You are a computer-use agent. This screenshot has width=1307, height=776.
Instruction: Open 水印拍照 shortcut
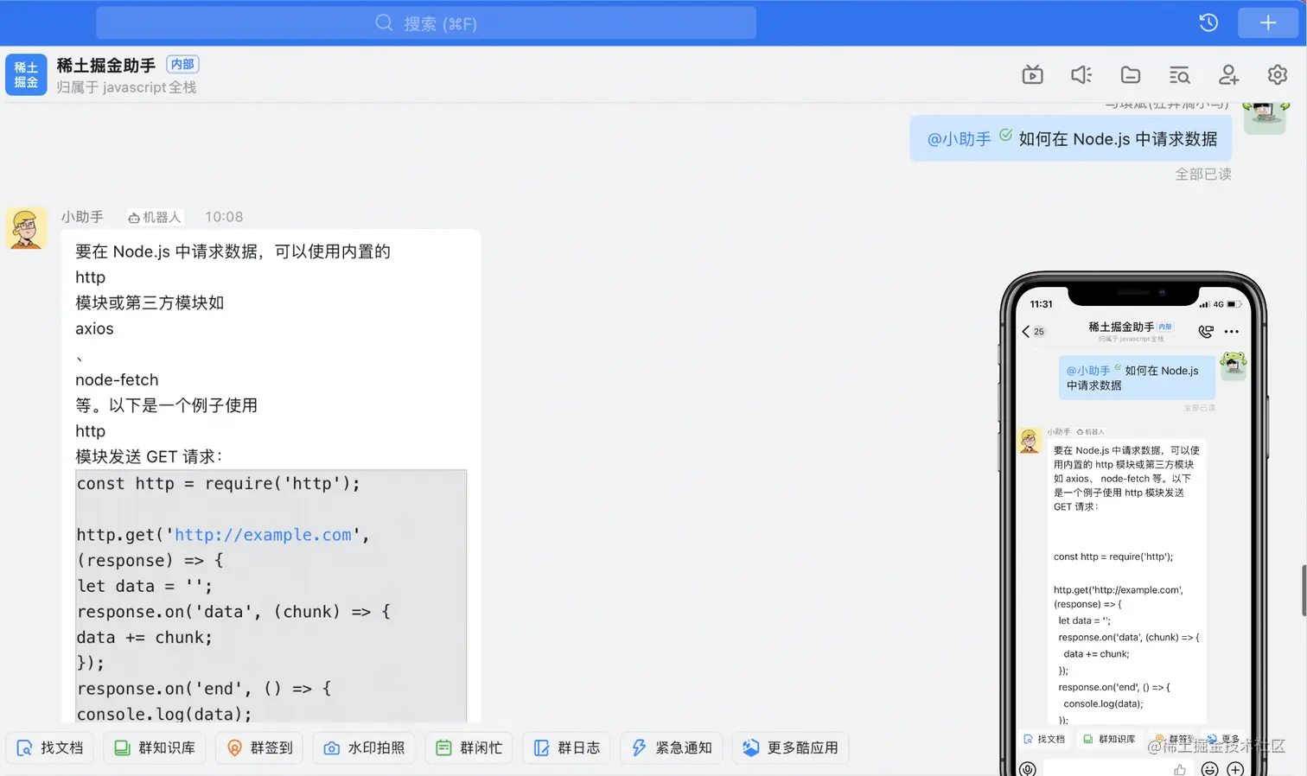(364, 747)
